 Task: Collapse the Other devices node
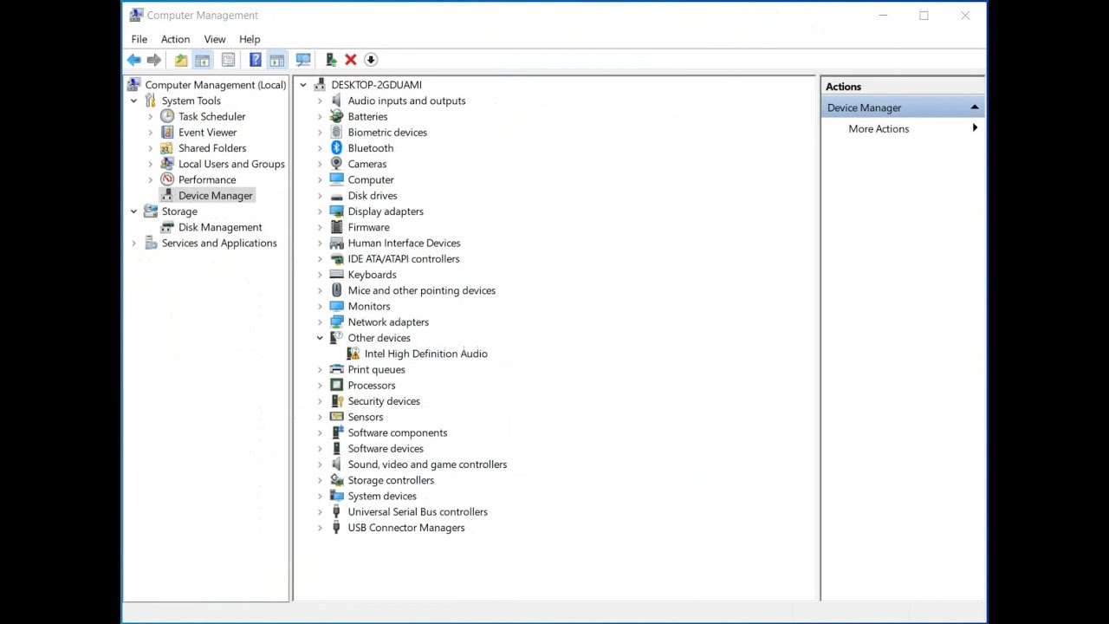point(320,338)
